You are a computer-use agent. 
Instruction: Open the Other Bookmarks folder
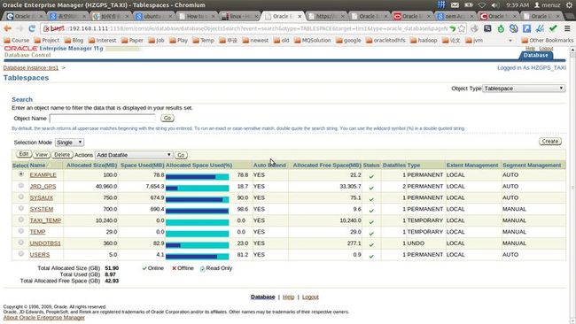[547, 41]
